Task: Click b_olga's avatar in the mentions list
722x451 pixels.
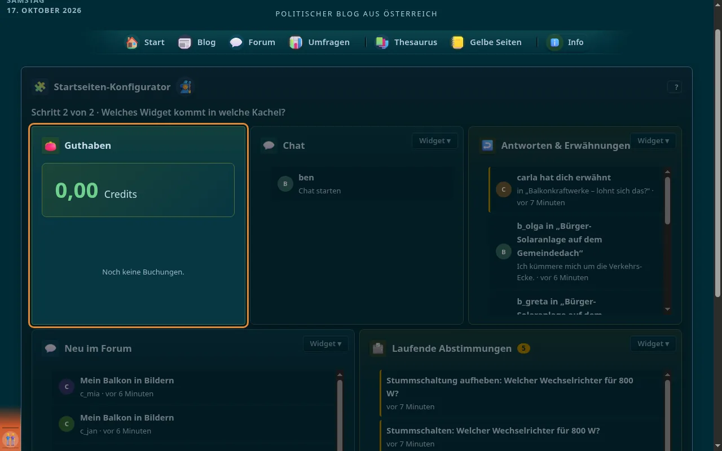Action: click(x=504, y=251)
